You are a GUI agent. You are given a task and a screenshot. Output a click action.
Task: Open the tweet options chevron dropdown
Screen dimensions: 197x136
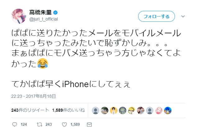pos(183,16)
